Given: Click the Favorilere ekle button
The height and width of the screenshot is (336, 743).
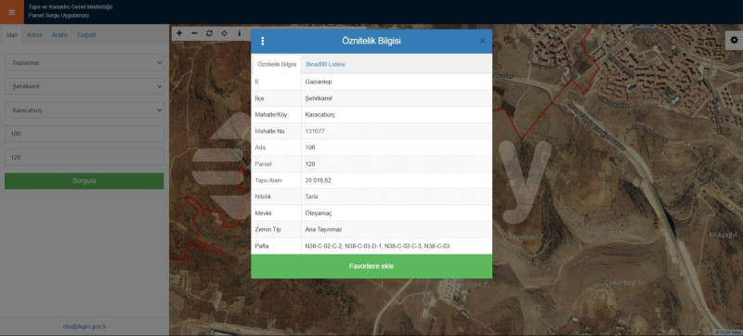Looking at the screenshot, I should point(371,266).
